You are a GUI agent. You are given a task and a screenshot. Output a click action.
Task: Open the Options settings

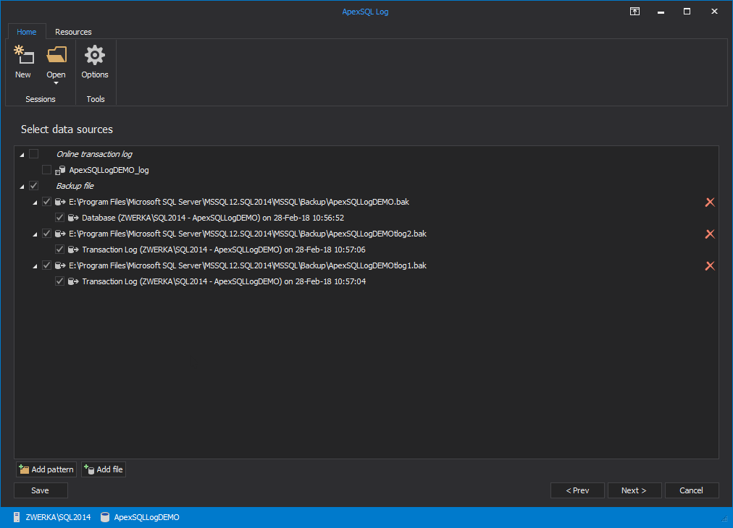[94, 61]
